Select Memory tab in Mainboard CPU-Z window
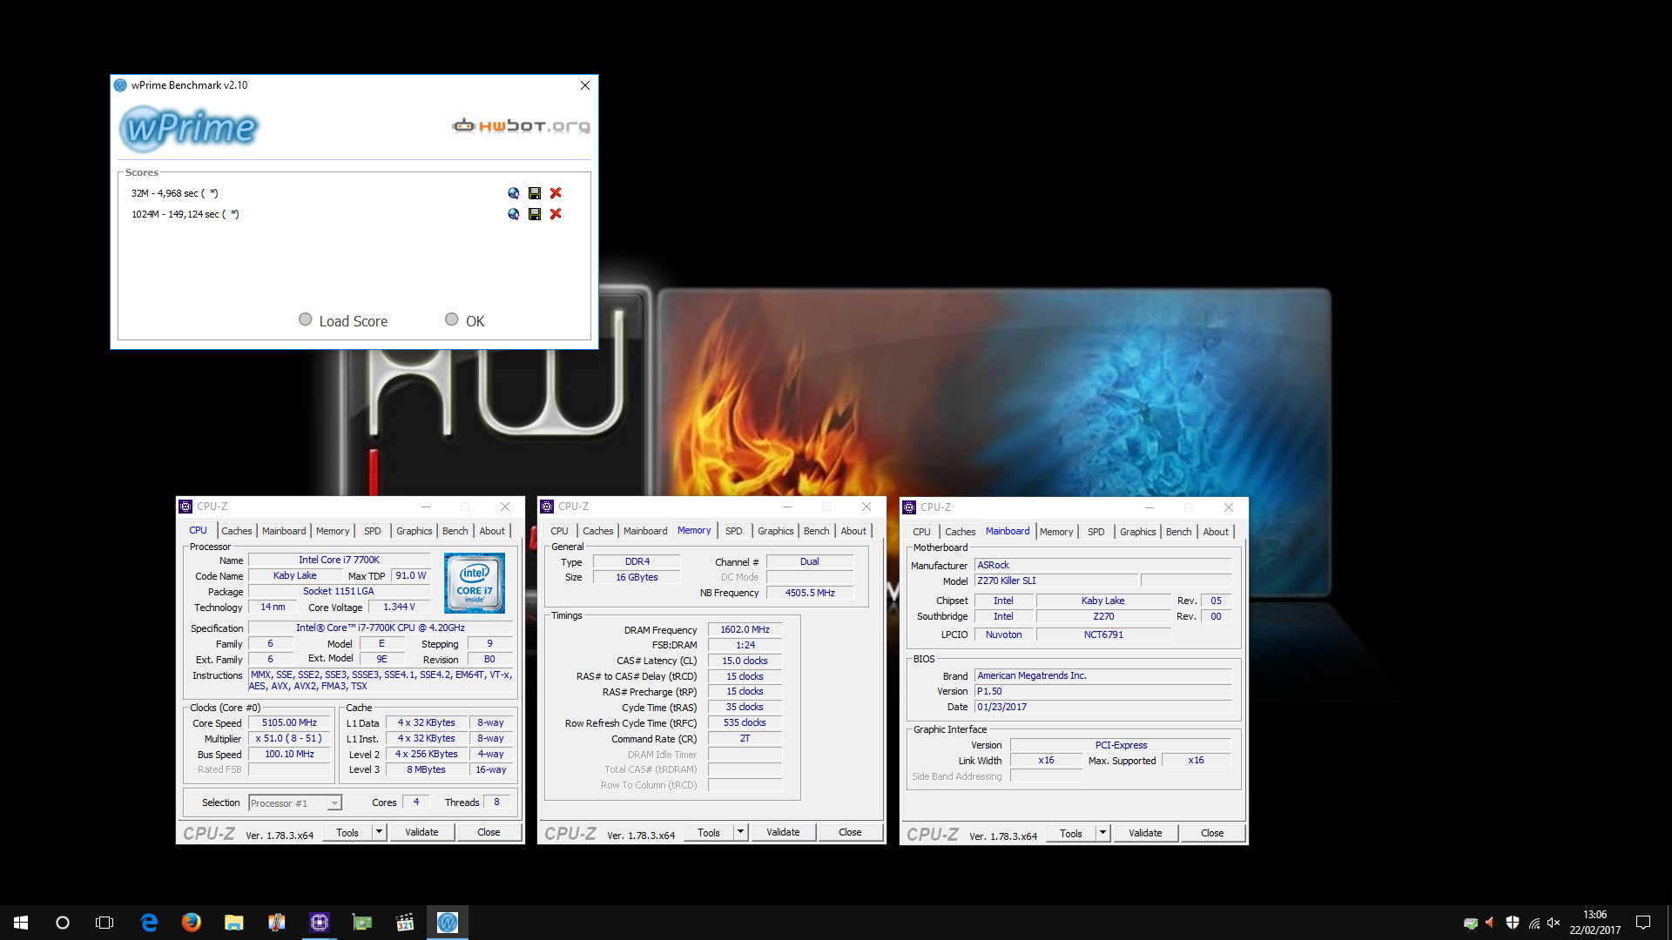 [1056, 532]
